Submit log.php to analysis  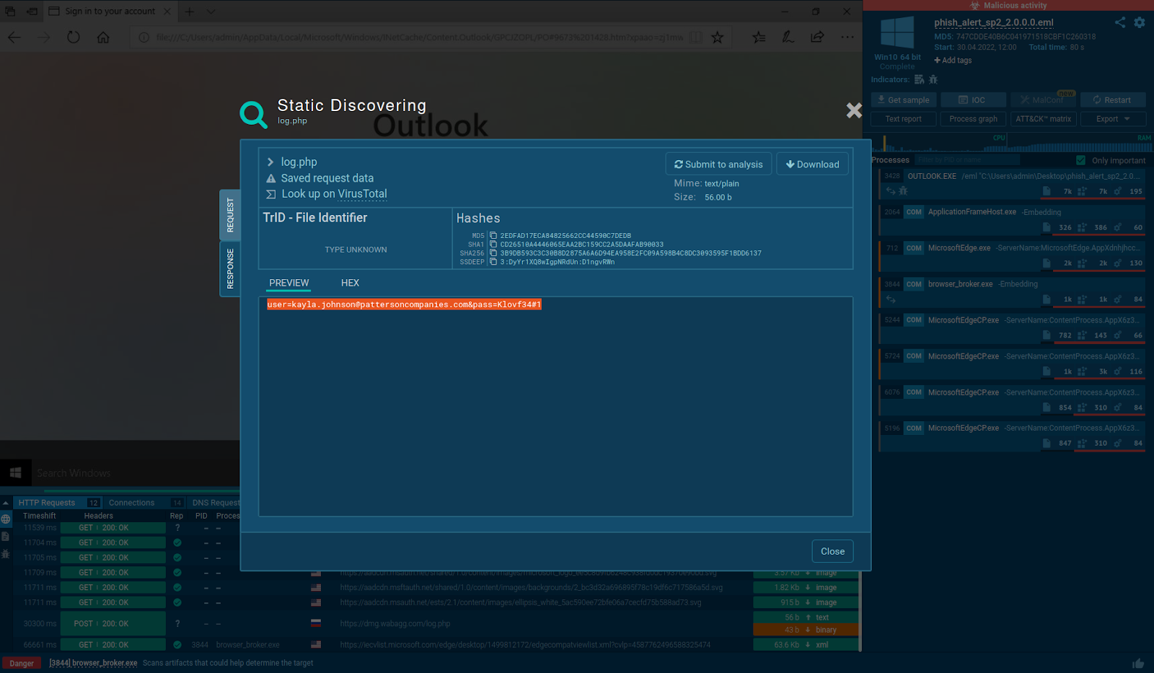pos(718,164)
